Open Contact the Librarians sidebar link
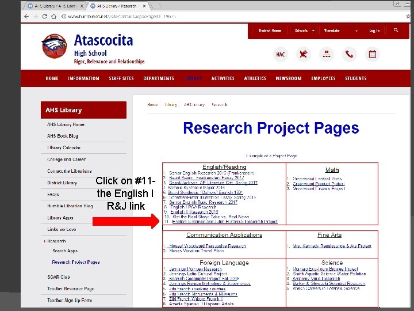 click(70, 171)
